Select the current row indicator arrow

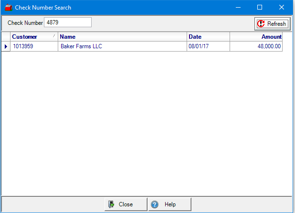tap(6, 46)
